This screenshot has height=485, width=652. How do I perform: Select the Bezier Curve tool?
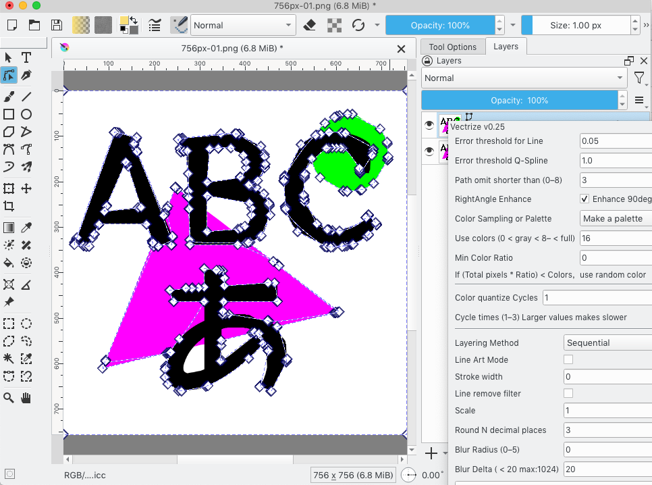point(9,149)
